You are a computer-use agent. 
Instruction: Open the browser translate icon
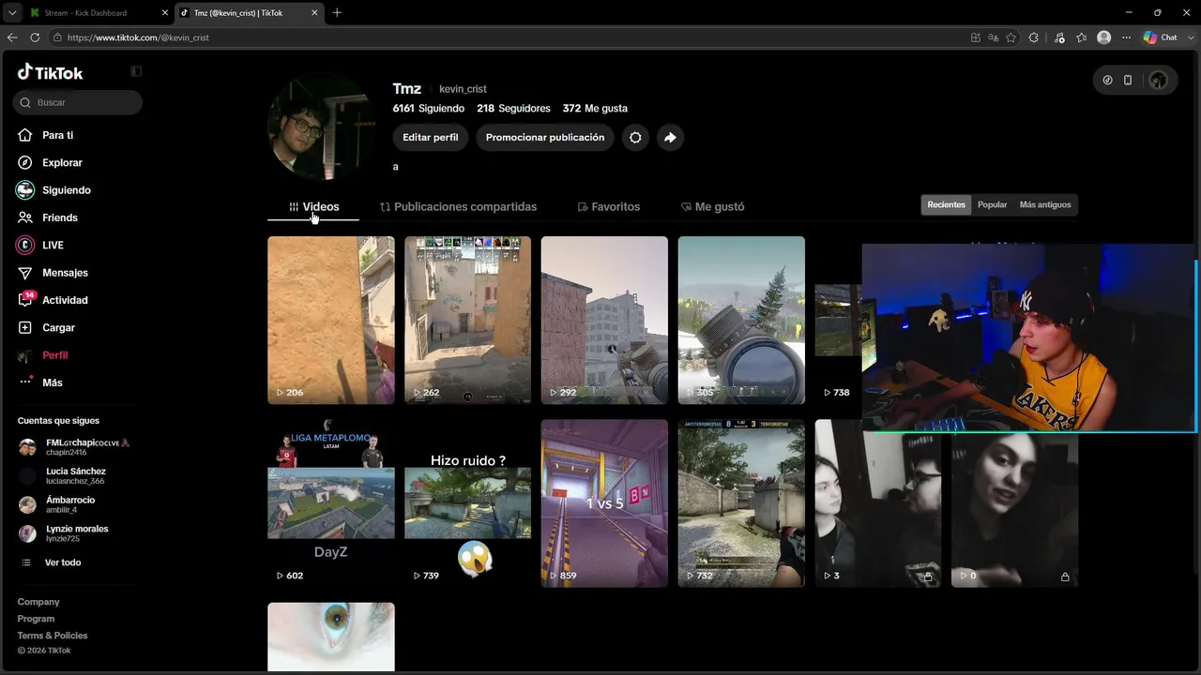[x=993, y=37]
